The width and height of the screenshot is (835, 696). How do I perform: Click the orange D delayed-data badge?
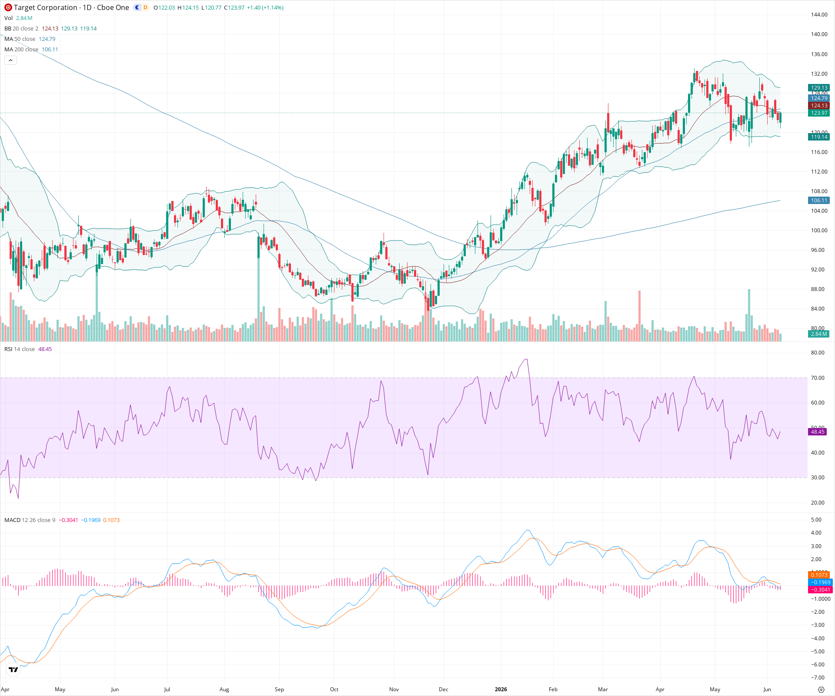click(145, 7)
